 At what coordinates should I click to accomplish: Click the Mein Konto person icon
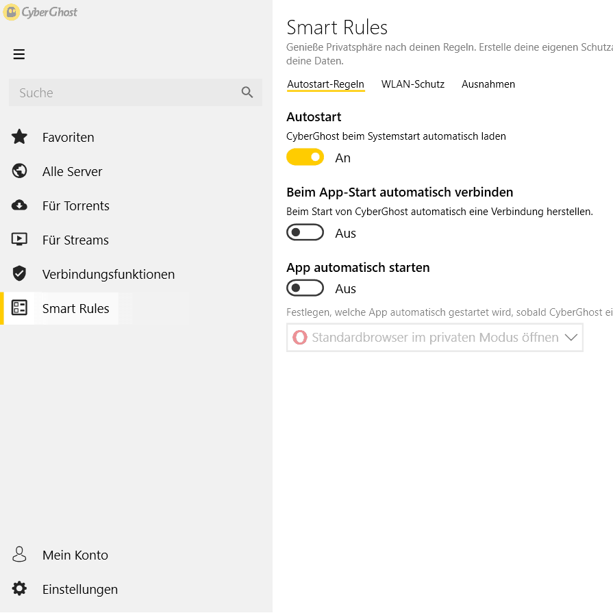[x=19, y=554]
